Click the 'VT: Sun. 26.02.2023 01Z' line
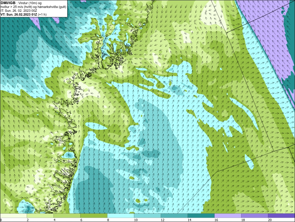The width and height of the screenshot is (295, 222). (19, 14)
